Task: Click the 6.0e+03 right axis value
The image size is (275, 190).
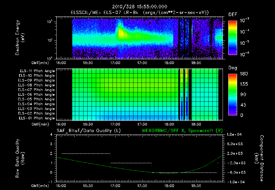Action: click(x=235, y=144)
